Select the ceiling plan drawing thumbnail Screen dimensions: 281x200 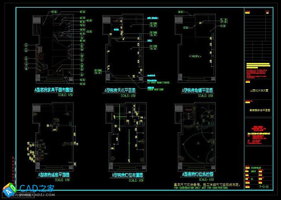coord(124,48)
